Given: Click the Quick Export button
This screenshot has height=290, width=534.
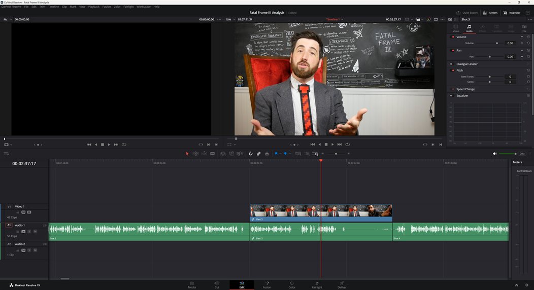Looking at the screenshot, I should click(x=467, y=13).
